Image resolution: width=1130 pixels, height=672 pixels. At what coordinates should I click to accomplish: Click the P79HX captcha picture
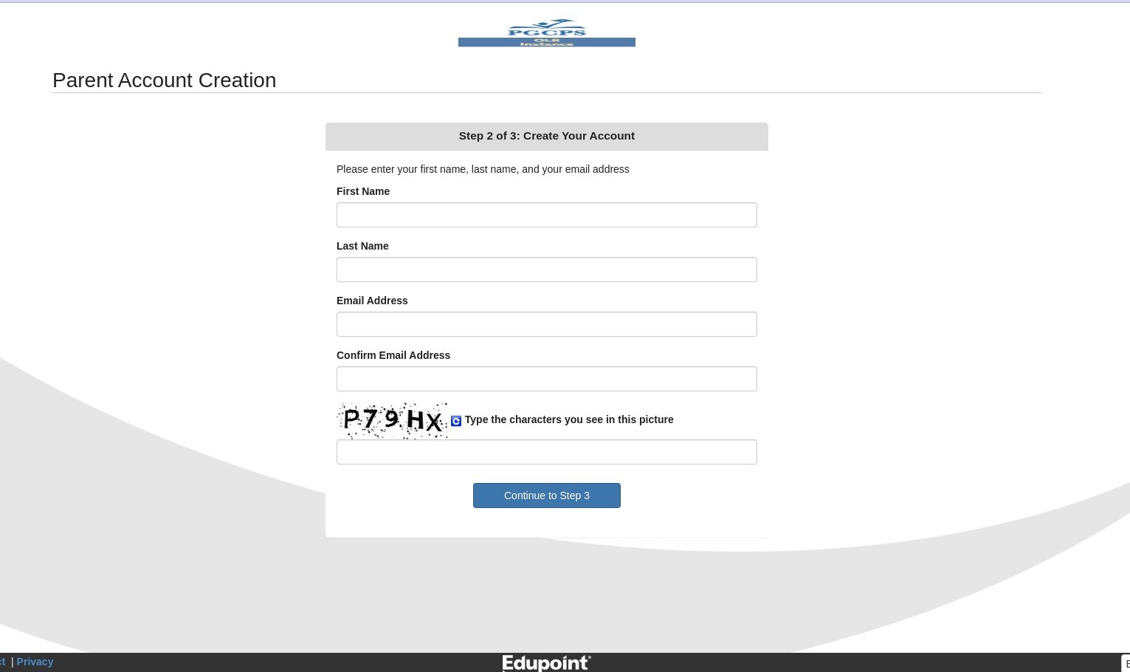pos(392,420)
